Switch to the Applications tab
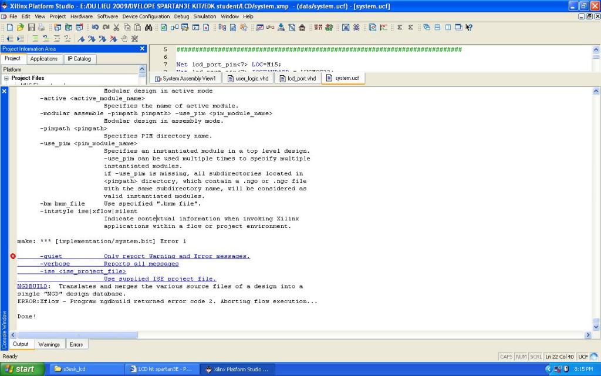601x376 pixels. [44, 59]
